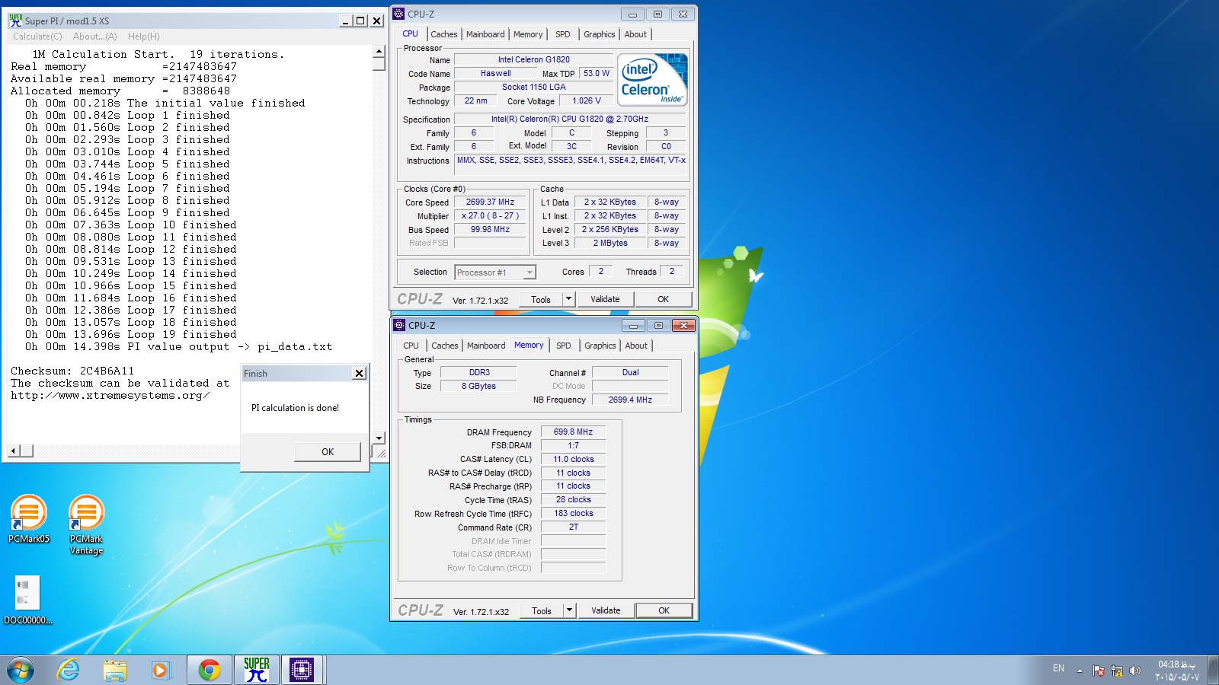This screenshot has width=1219, height=685.
Task: Click memory Type field DDR3
Action: coord(479,372)
